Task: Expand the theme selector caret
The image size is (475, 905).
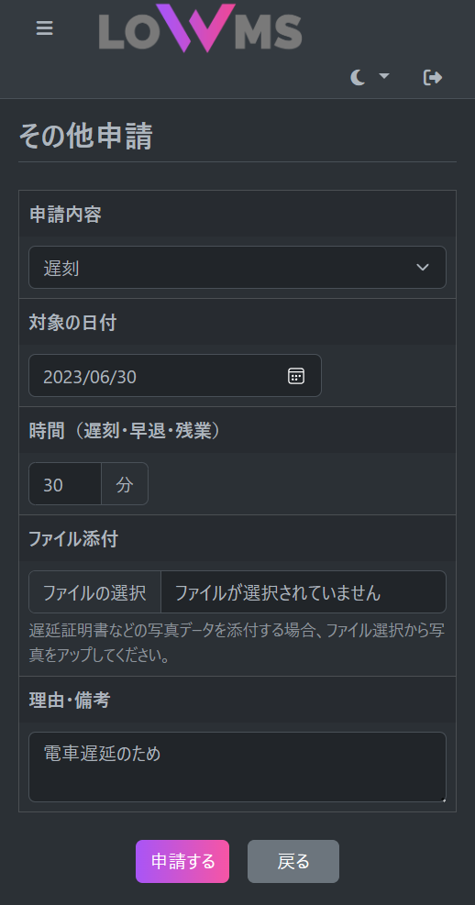Action: tap(384, 76)
